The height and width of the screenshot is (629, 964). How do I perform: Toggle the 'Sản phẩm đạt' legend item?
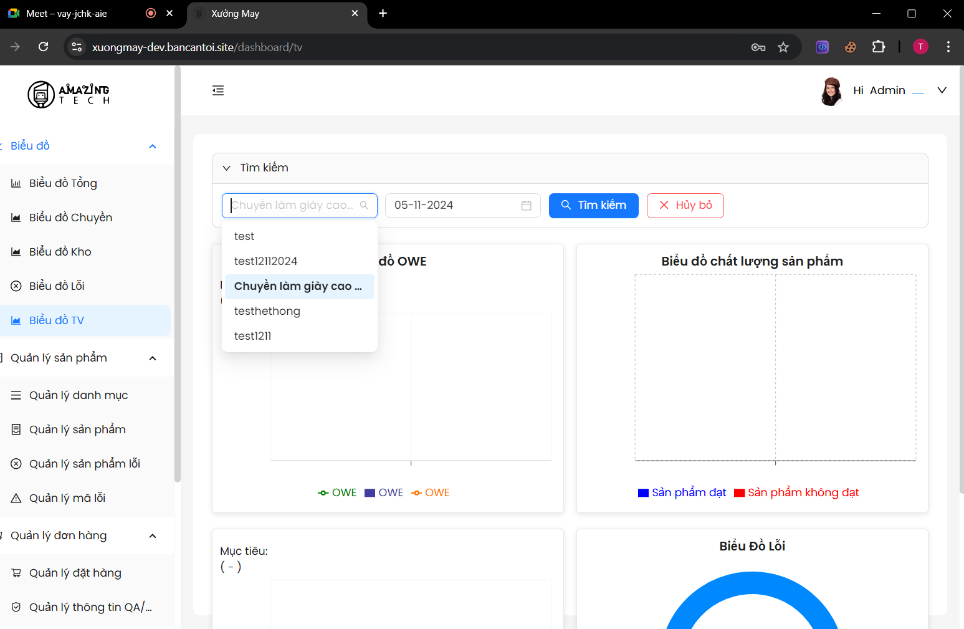click(x=682, y=492)
